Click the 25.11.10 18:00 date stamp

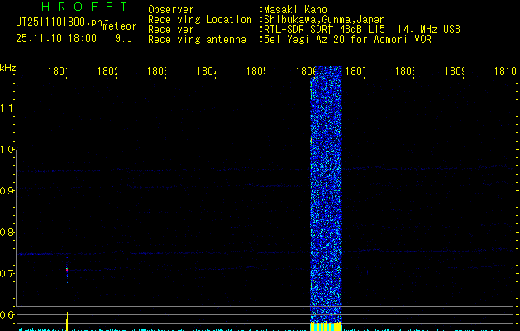click(56, 38)
